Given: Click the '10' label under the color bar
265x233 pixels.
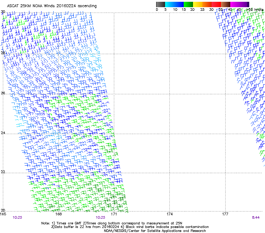Looking at the screenshot, I should coord(175,10).
